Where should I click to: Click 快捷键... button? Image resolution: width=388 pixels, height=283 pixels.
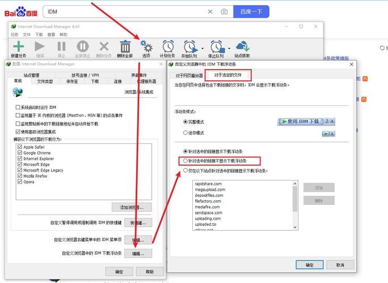click(x=138, y=223)
